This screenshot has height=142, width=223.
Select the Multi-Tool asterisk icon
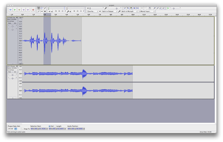[x=45, y=12]
